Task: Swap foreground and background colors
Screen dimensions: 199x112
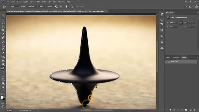Action: pyautogui.click(x=4, y=94)
